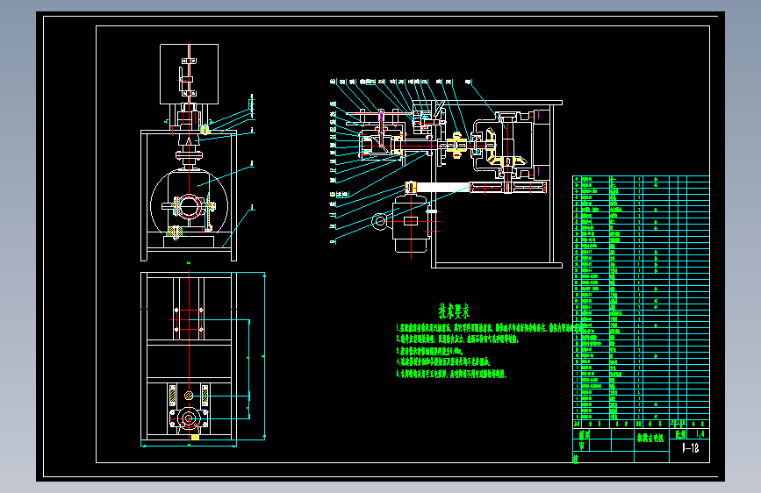Click the first line of the technical requirements
Screen dimensions: 761x493
point(488,328)
